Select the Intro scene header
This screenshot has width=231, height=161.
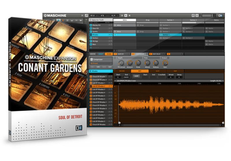coord(125,20)
